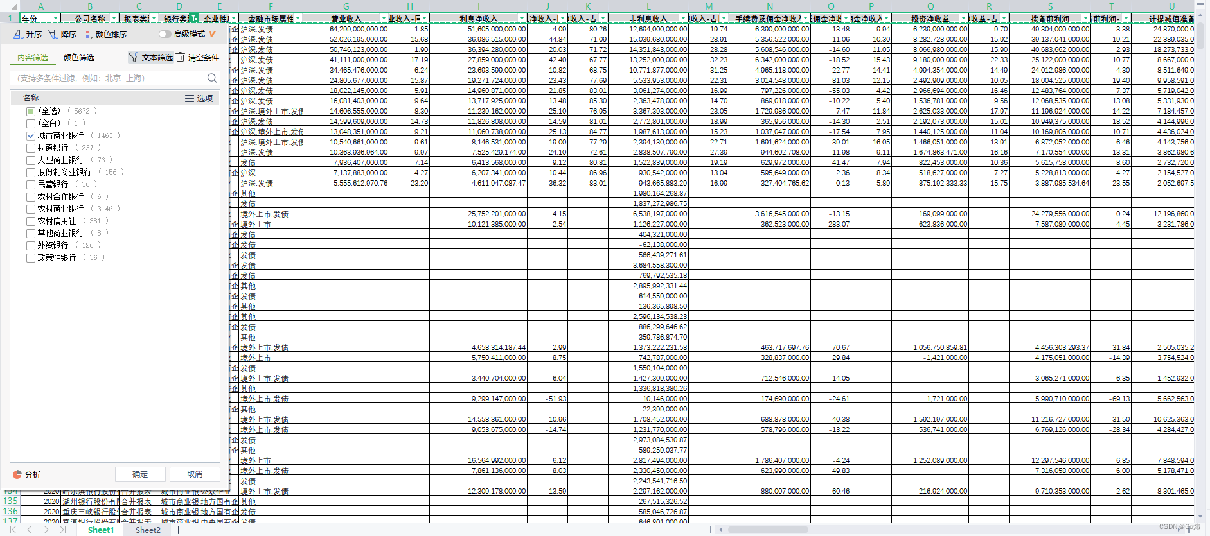
Task: Select row header 135
Action: (x=10, y=501)
